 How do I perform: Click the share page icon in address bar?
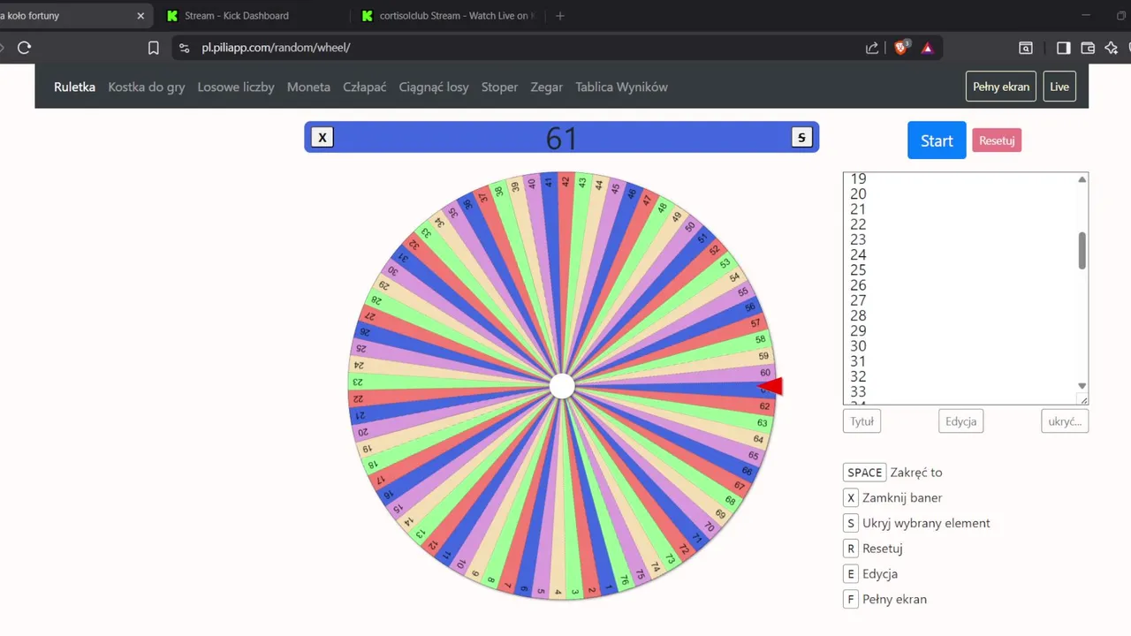[x=872, y=48]
